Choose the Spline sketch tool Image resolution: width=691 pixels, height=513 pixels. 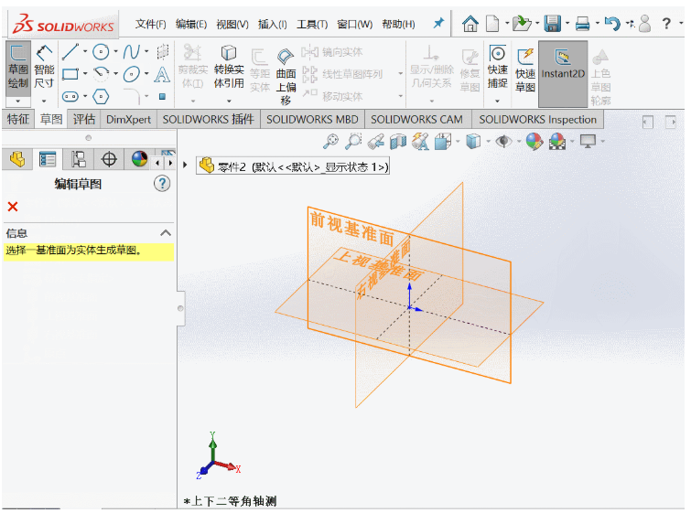point(131,52)
